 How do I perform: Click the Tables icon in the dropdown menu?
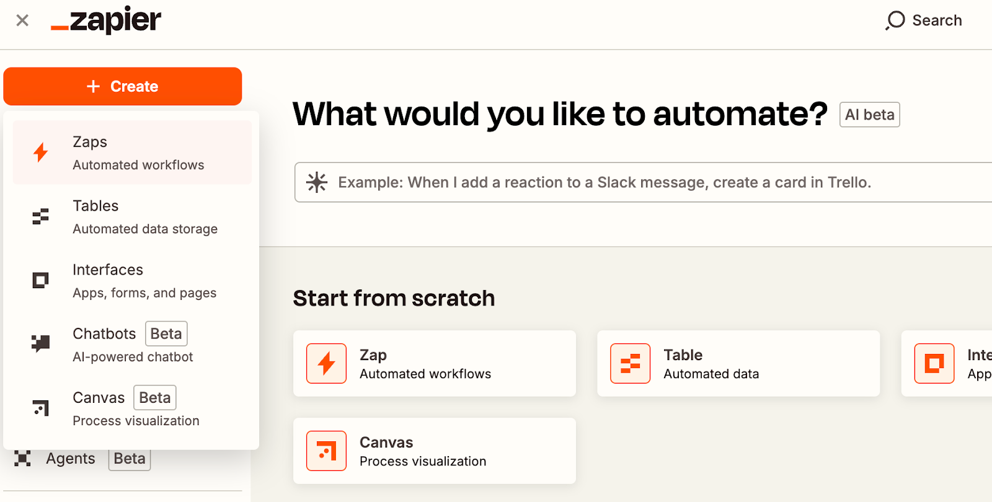coord(41,217)
